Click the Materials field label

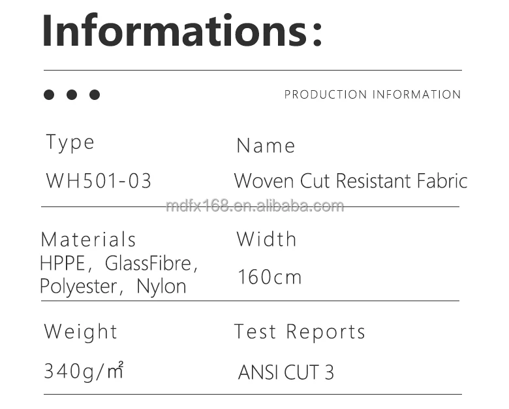click(x=89, y=239)
